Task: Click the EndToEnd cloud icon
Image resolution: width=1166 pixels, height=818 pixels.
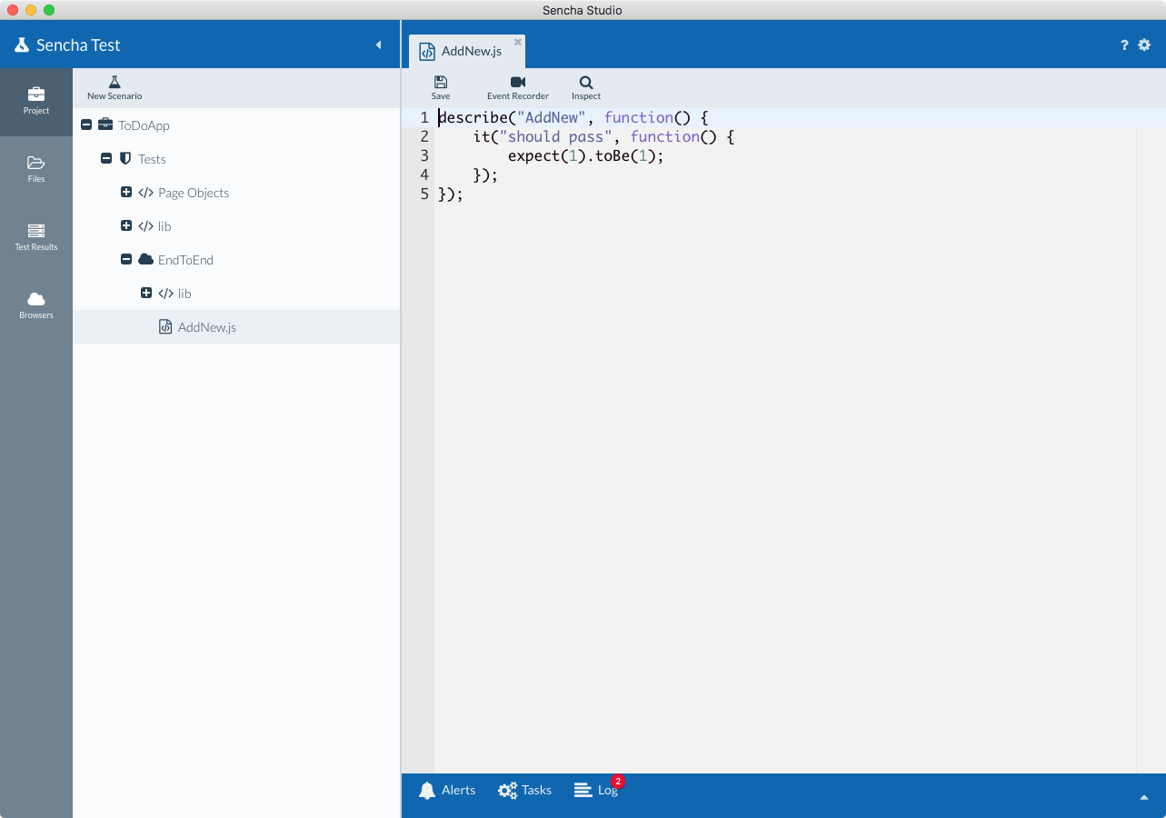Action: pos(145,260)
